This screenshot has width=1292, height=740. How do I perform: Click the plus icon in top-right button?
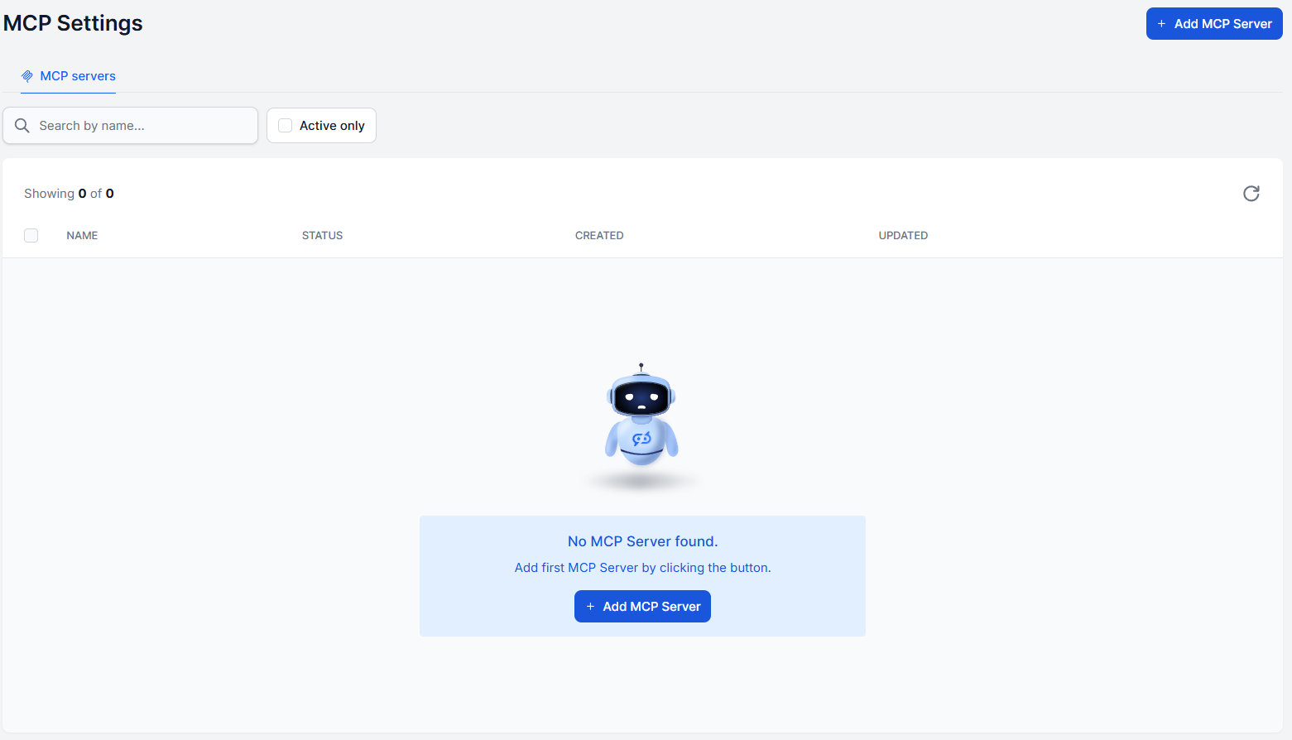[1161, 24]
